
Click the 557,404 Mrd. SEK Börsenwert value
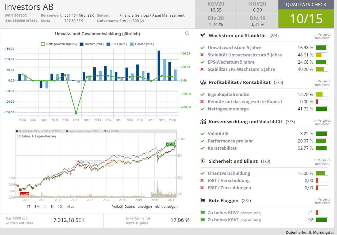click(79, 15)
